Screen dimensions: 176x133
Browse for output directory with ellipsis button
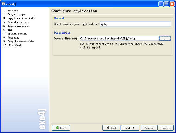click(165, 38)
